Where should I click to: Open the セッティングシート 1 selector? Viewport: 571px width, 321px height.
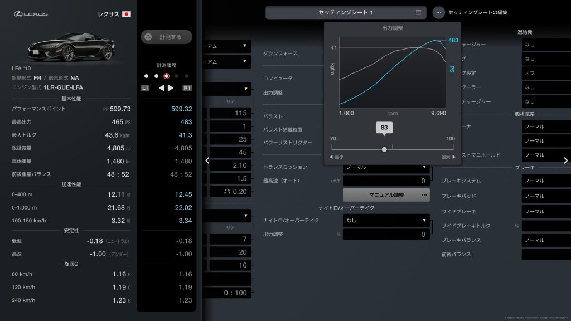tap(346, 12)
